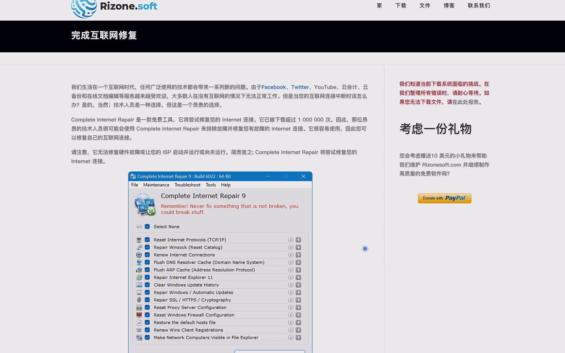Image resolution: width=565 pixels, height=353 pixels.
Task: Click the 在此处报告 report link
Action: point(466,102)
